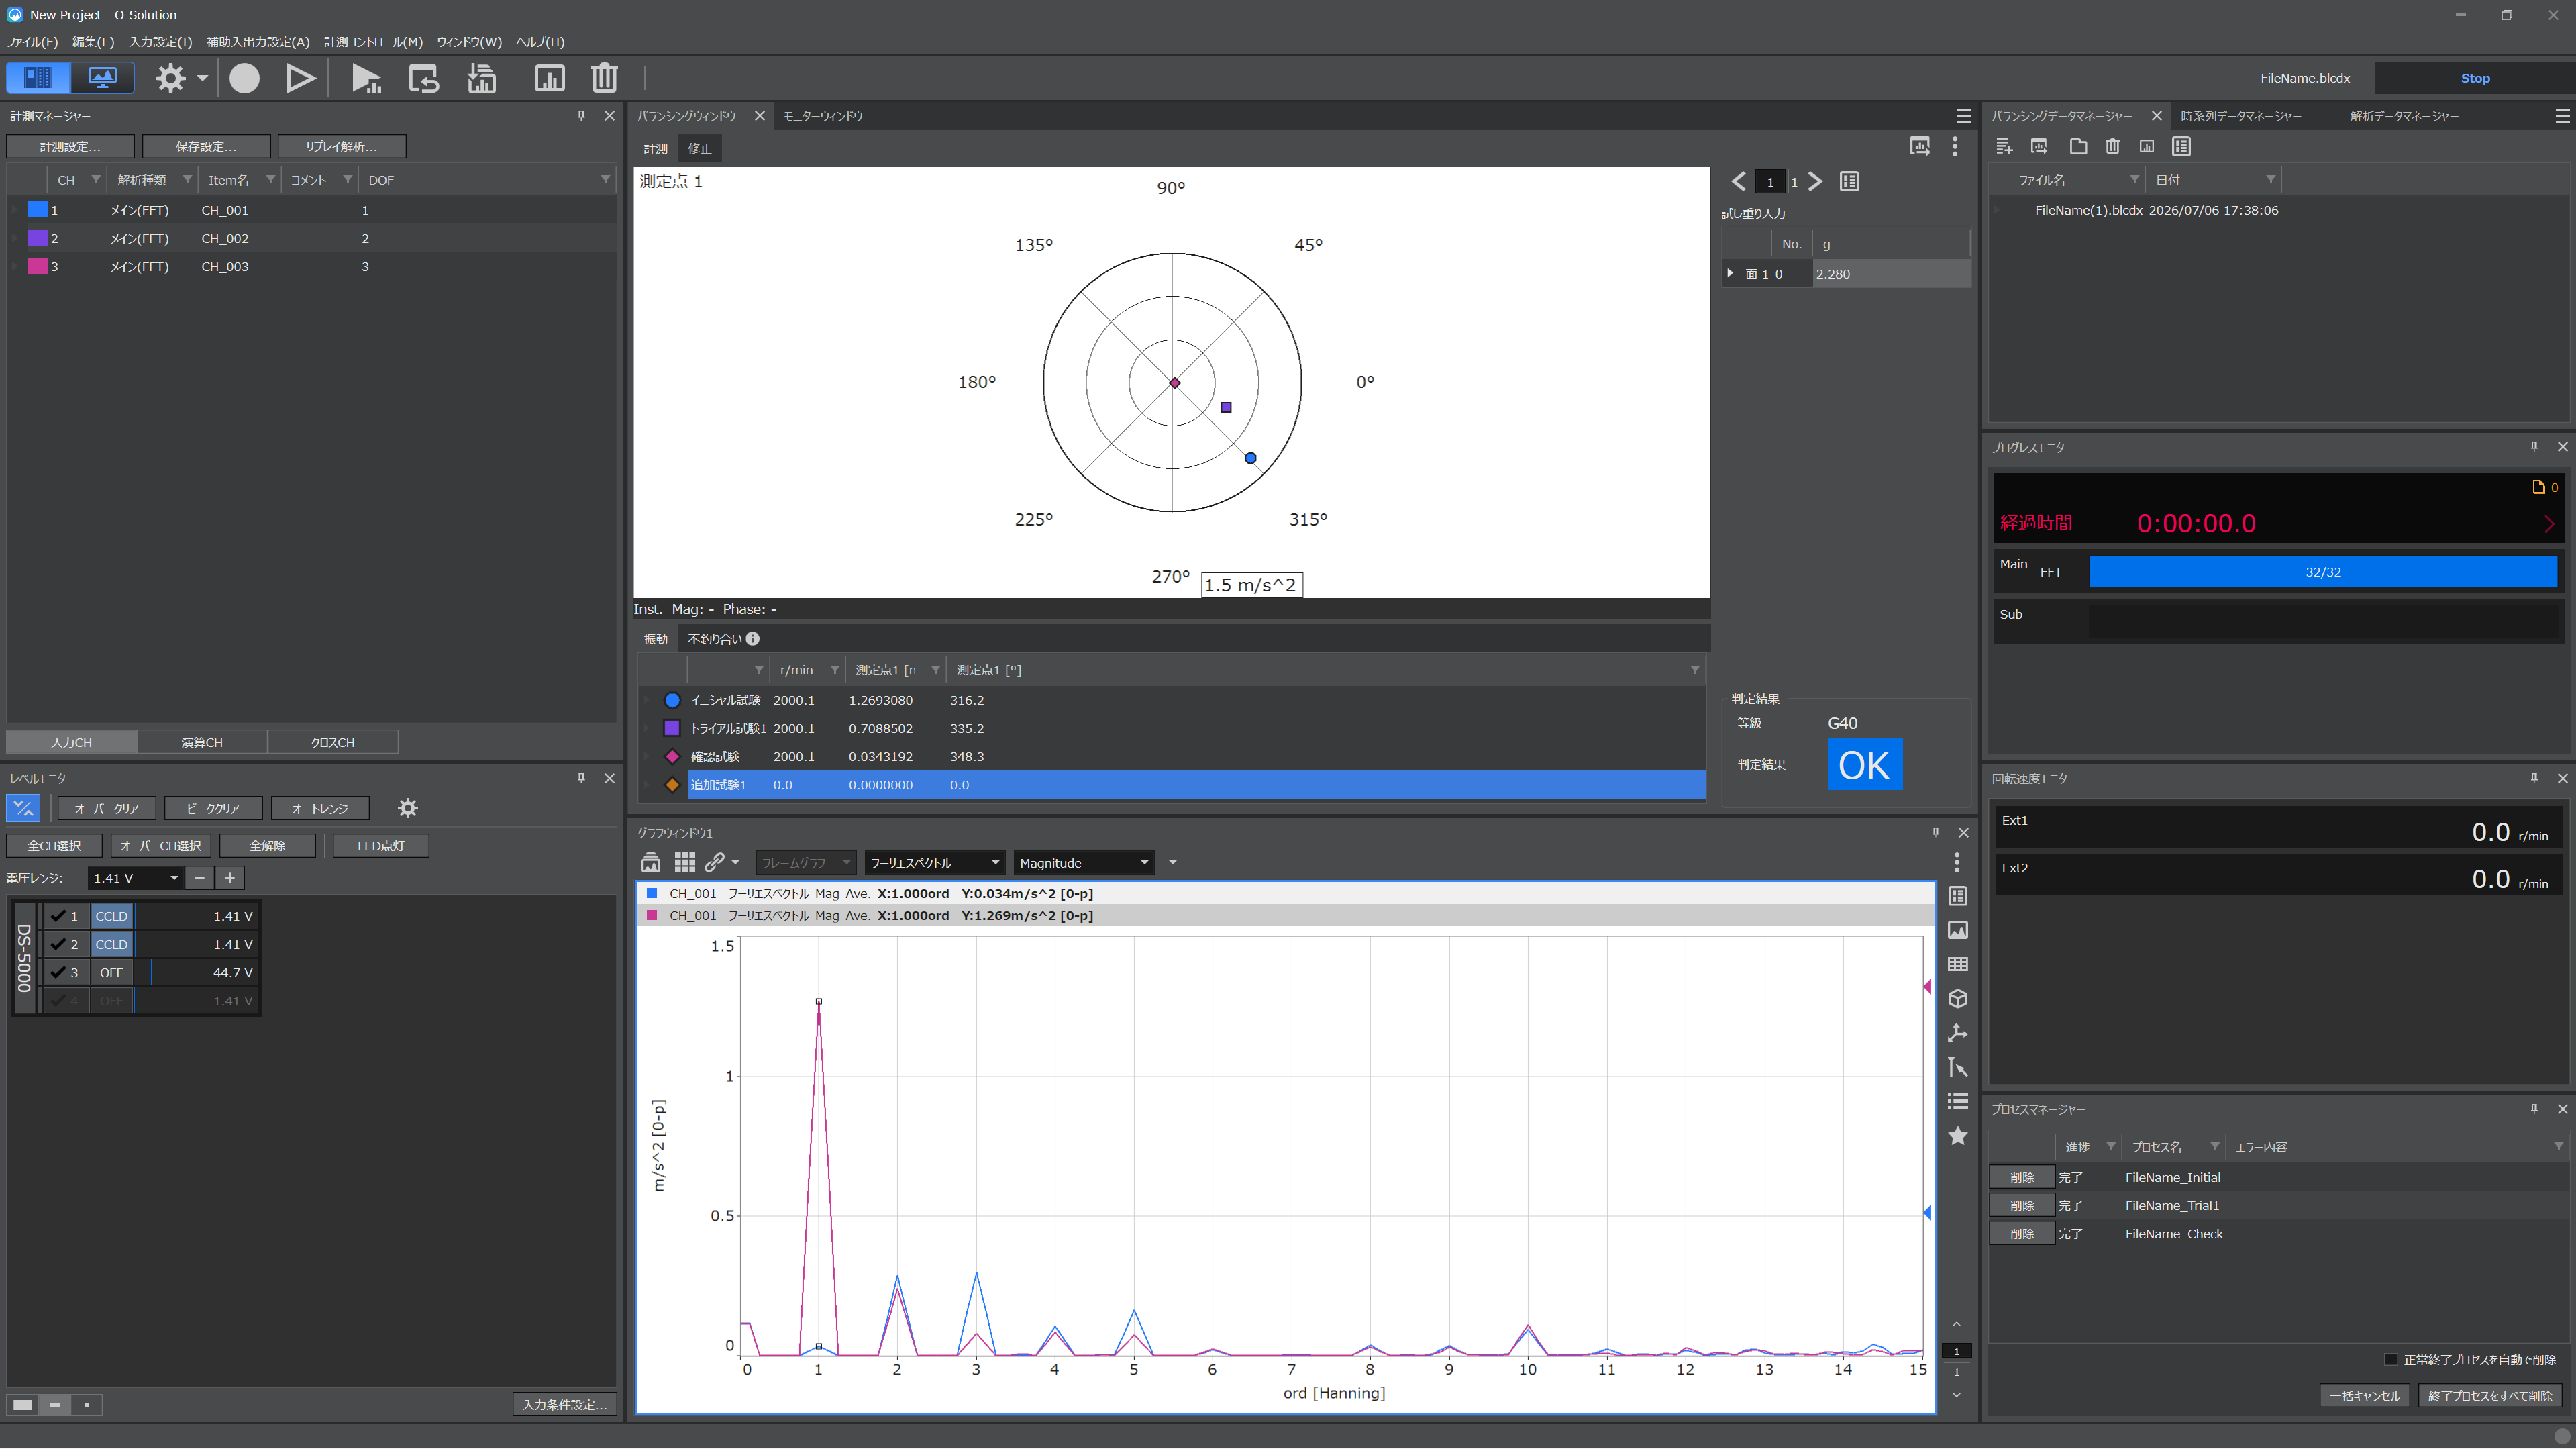The image size is (2576, 1449).
Task: Select the largest level monitor display size button
Action: 22,1405
